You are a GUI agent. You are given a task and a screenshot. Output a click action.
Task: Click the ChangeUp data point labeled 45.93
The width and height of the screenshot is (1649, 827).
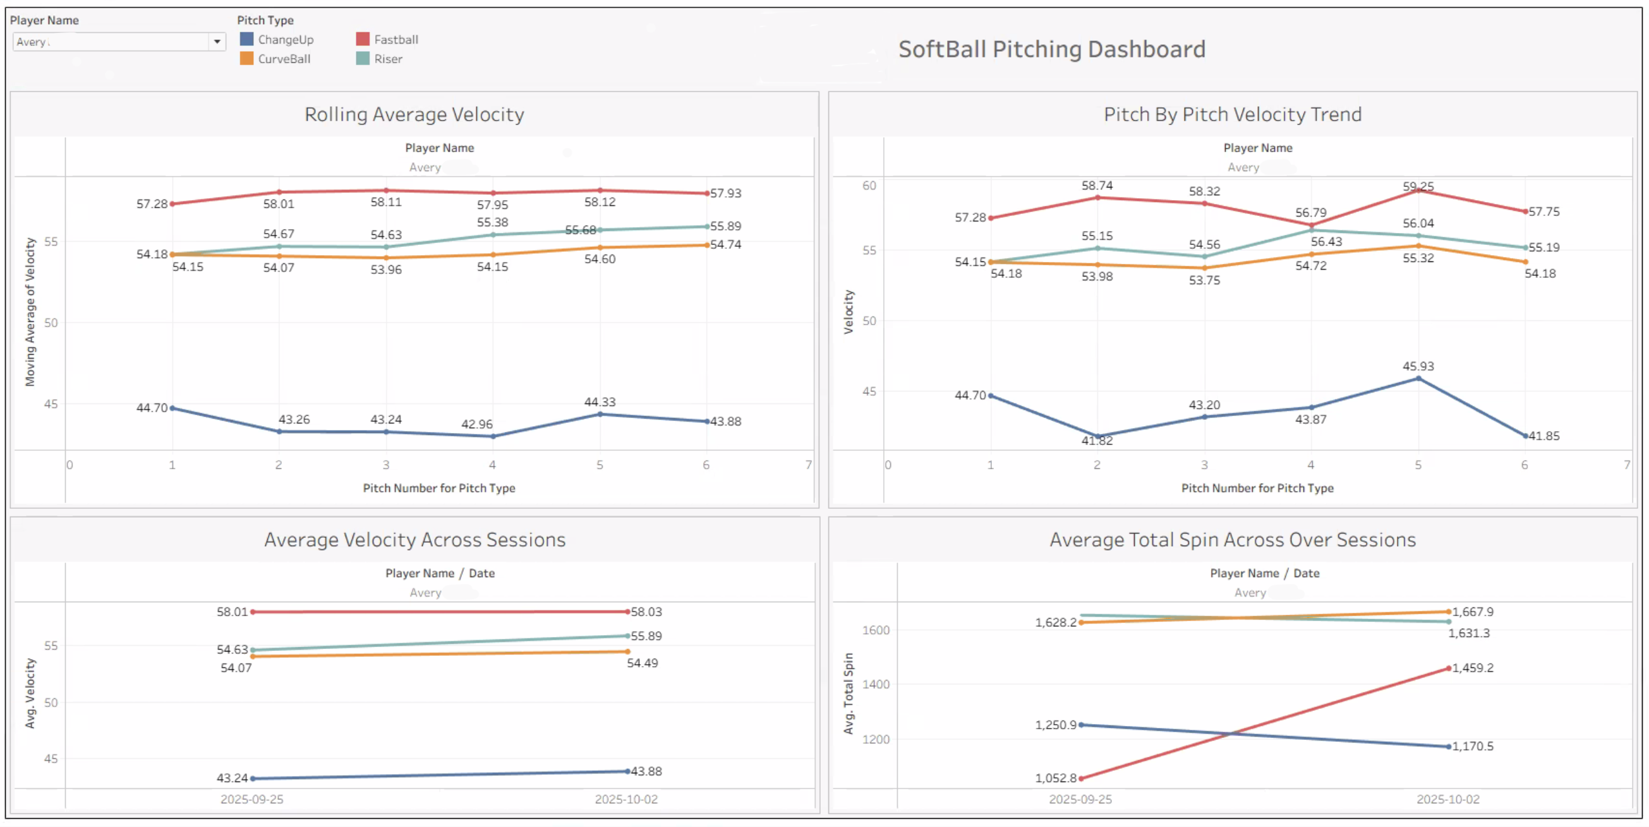coord(1418,378)
